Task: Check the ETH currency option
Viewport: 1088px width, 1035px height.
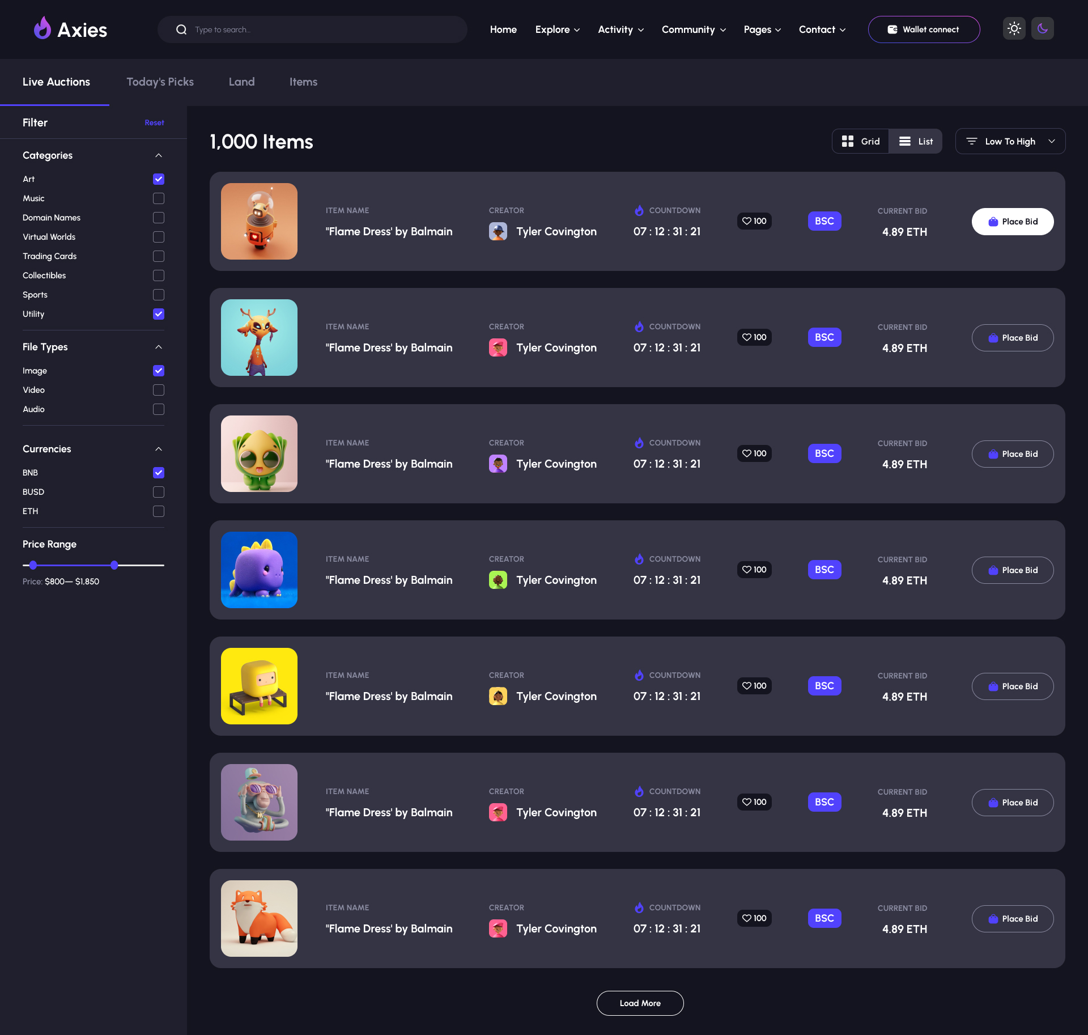Action: (159, 511)
